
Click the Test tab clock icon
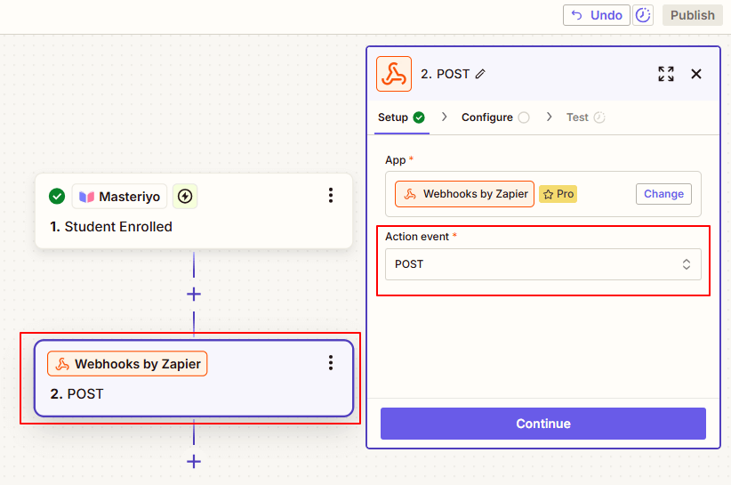[599, 117]
